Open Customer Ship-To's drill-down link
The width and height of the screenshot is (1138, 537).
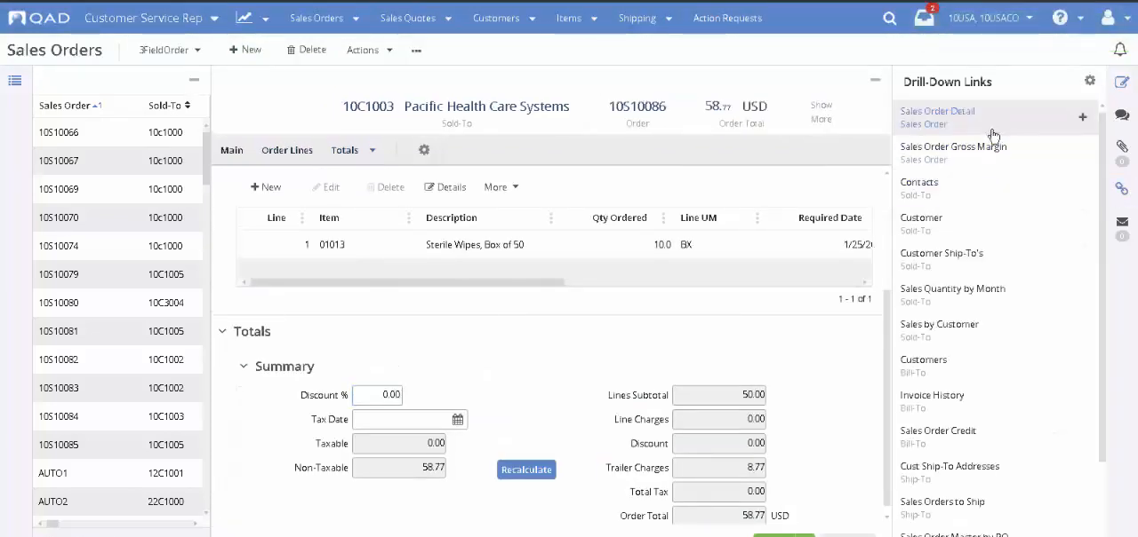(x=942, y=253)
